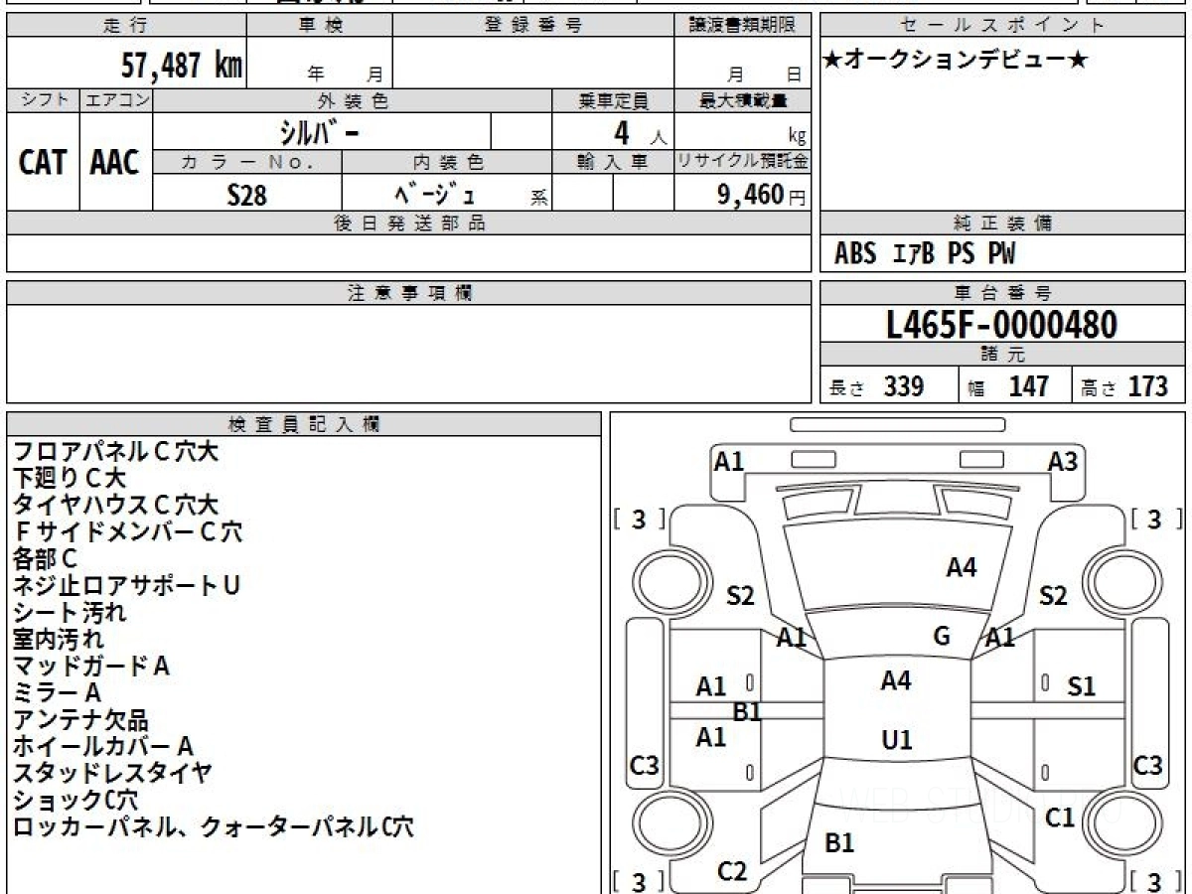The height and width of the screenshot is (894, 1192).
Task: Click the U1 mark on the roof
Action: [x=897, y=740]
